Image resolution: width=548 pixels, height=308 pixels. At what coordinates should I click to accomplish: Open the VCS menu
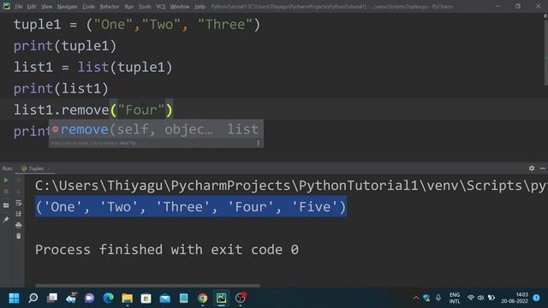click(161, 7)
